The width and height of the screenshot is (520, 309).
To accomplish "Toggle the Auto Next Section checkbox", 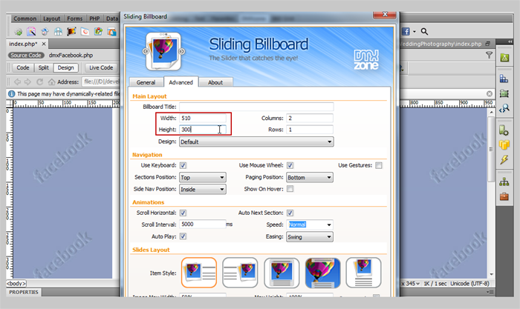I will (x=290, y=213).
